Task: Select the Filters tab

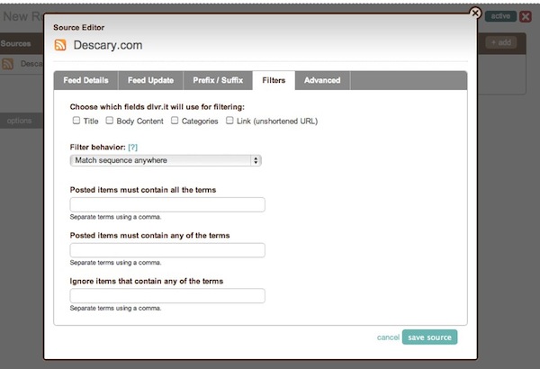Action: [274, 80]
